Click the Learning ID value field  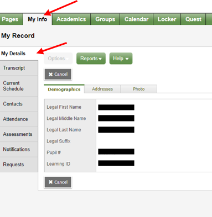[116, 163]
